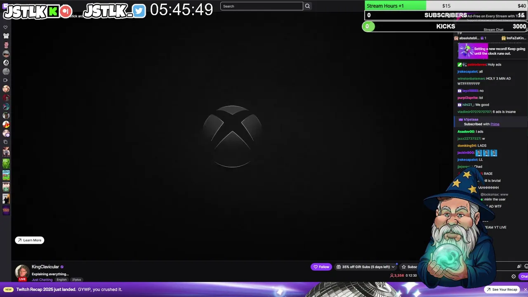Focus the Search input field

click(262, 6)
